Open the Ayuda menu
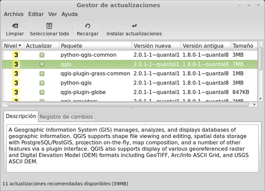The image size is (265, 191). pyautogui.click(x=70, y=14)
